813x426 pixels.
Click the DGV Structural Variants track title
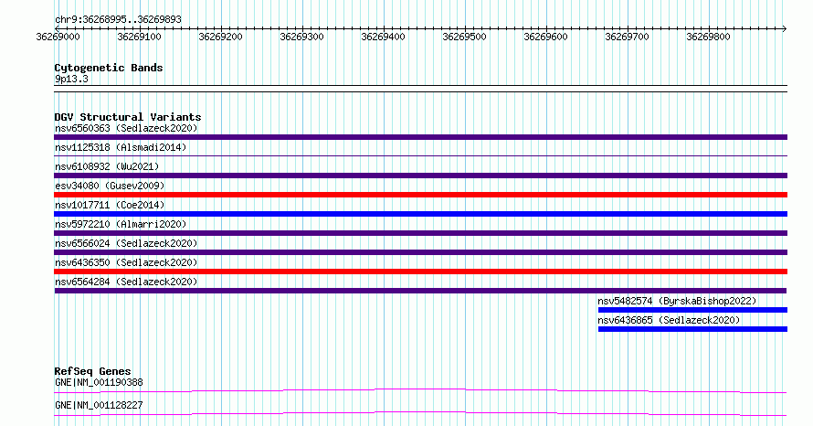(128, 117)
